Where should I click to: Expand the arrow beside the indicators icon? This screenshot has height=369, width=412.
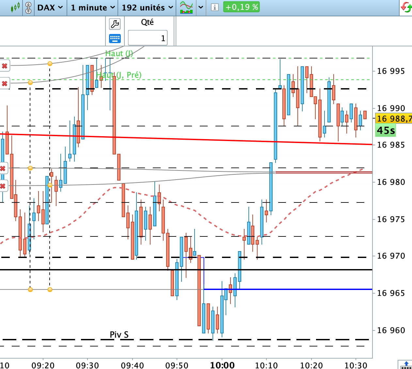201,7
